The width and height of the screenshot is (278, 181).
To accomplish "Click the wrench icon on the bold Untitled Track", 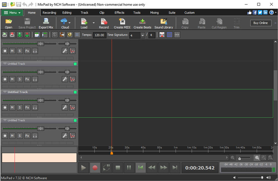I will point(65,107).
